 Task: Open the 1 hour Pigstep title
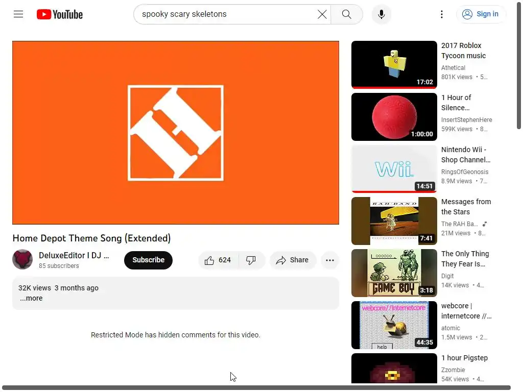(x=464, y=358)
